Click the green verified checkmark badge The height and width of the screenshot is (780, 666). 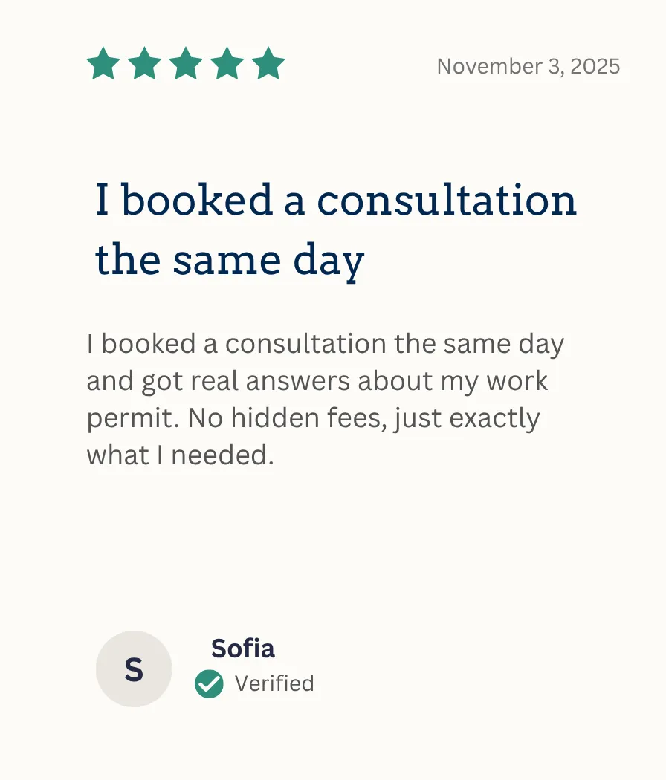point(209,683)
